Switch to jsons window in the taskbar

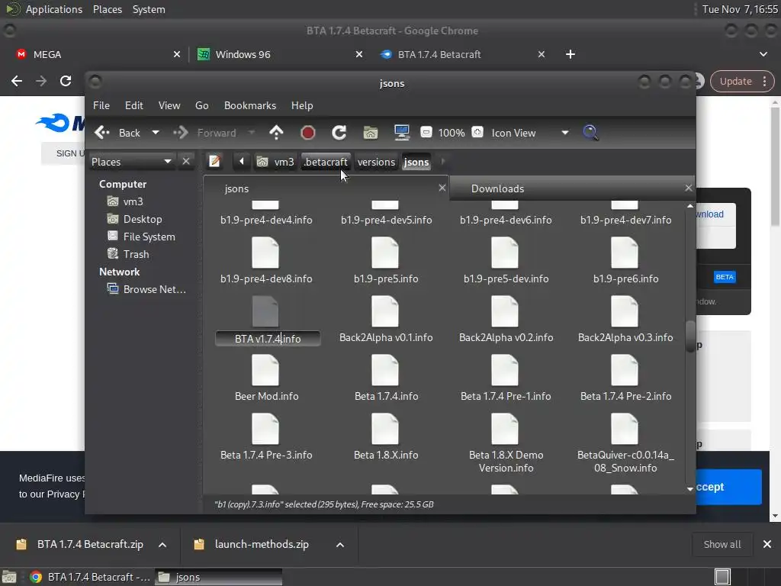(x=219, y=577)
